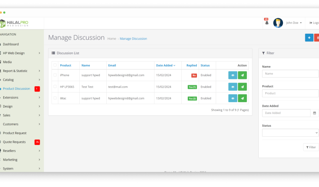View the HP LP3065 discussion eye icon

click(232, 87)
